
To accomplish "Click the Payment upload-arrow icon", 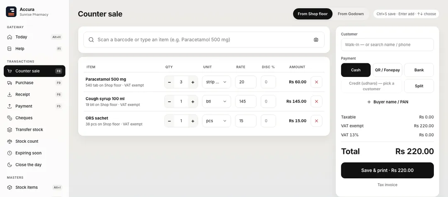I will [10, 106].
